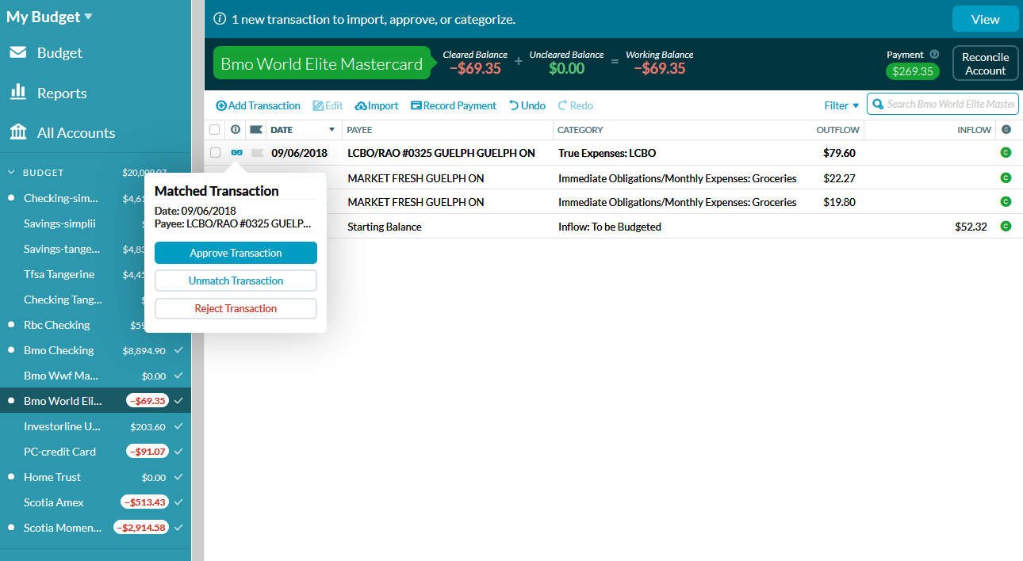
Task: Click the Reconcile Account button
Action: (985, 63)
